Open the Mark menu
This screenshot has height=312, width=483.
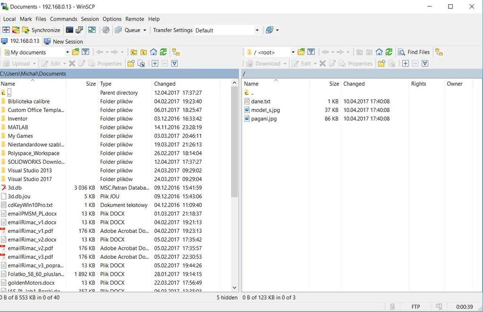tap(25, 19)
